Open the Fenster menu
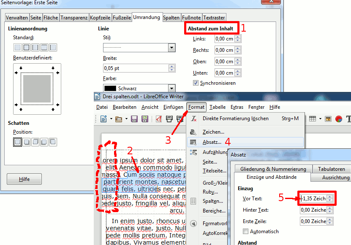This screenshot has width=351, height=245. point(256,107)
